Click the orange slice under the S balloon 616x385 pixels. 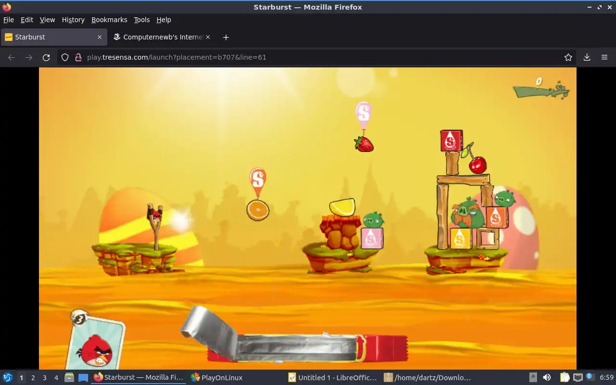click(x=258, y=210)
